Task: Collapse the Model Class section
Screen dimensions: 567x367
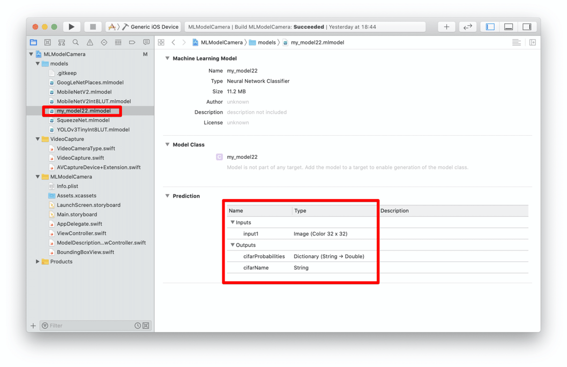Action: point(167,144)
